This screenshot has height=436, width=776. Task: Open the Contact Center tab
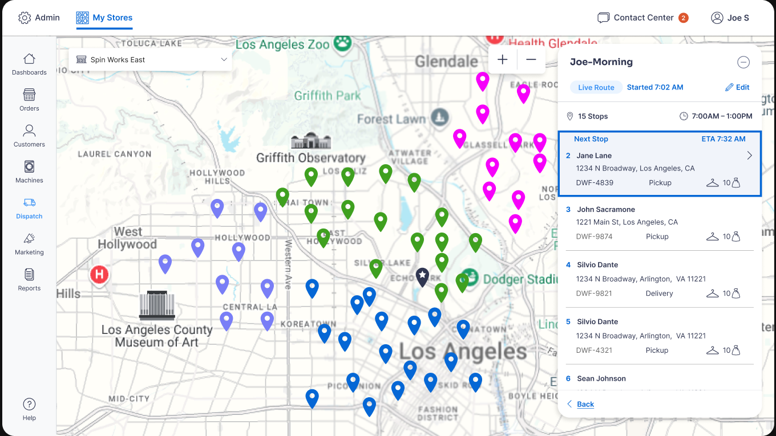click(x=642, y=18)
